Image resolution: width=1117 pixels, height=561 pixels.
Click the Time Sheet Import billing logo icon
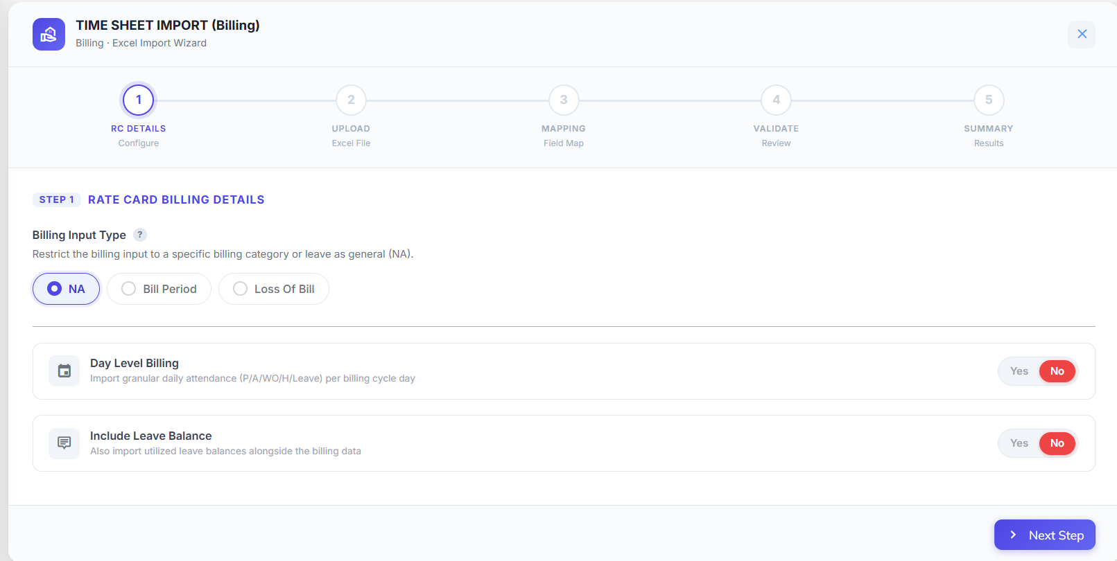tap(49, 34)
